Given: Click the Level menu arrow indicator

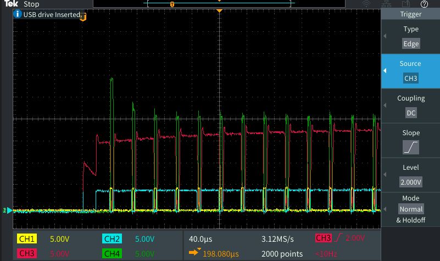Looking at the screenshot, I should click(x=385, y=175).
